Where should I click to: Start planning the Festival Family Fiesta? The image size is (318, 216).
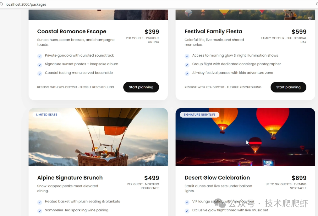[288, 87]
